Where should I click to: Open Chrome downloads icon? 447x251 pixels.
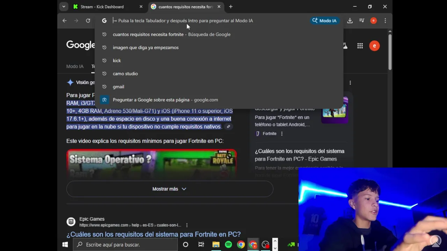(x=350, y=21)
